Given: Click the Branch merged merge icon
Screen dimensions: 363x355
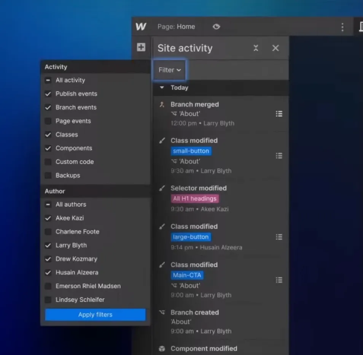Looking at the screenshot, I should (162, 105).
